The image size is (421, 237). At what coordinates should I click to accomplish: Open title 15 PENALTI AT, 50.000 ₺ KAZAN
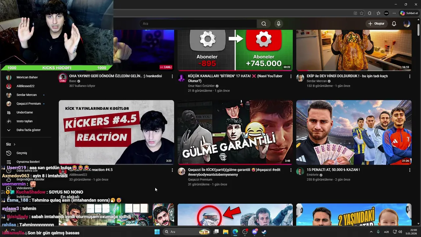coord(333,170)
